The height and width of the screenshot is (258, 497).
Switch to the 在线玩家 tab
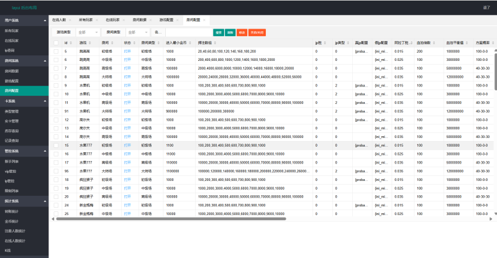[x=112, y=20]
